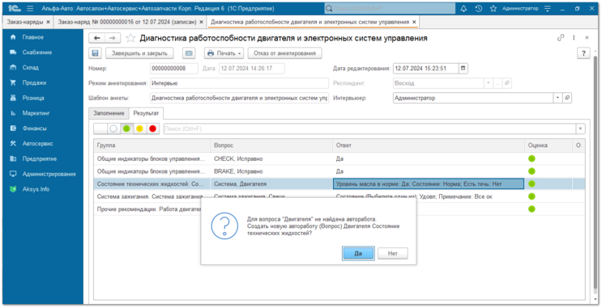602x308 pixels.
Task: Click the save diskette icon
Action: (x=96, y=53)
